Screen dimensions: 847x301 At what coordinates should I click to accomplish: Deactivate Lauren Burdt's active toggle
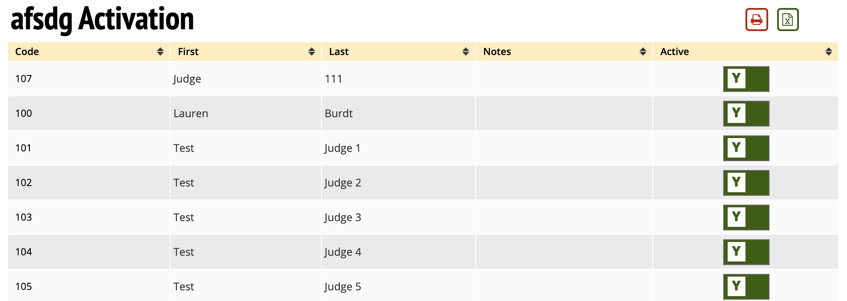746,114
